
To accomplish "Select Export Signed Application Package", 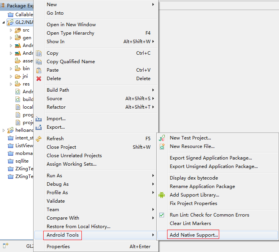I will [x=211, y=158].
